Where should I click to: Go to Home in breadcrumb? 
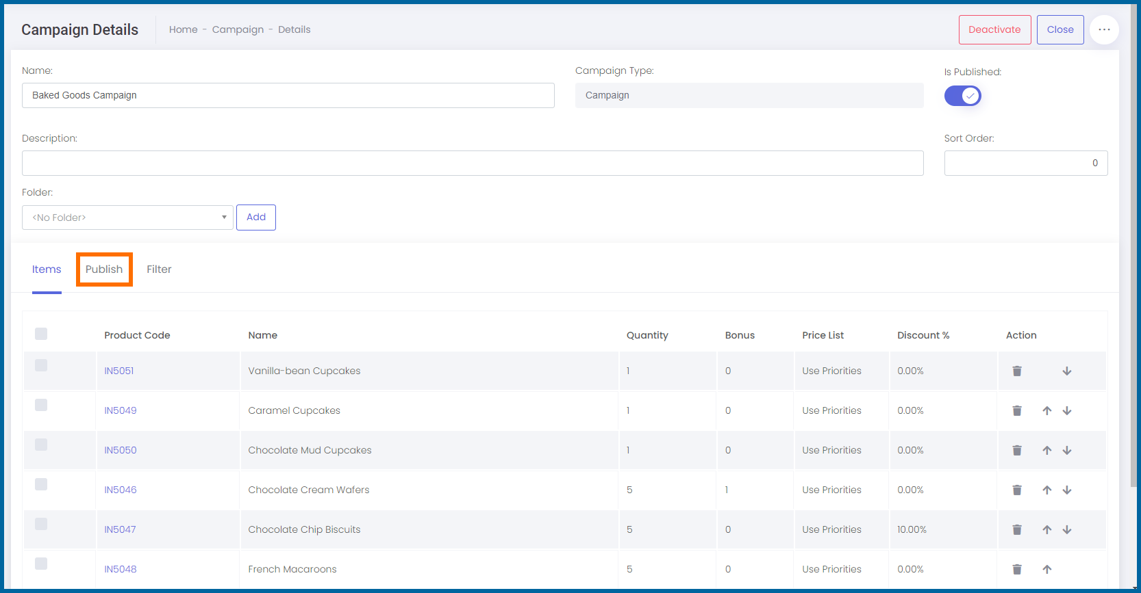[x=184, y=29]
